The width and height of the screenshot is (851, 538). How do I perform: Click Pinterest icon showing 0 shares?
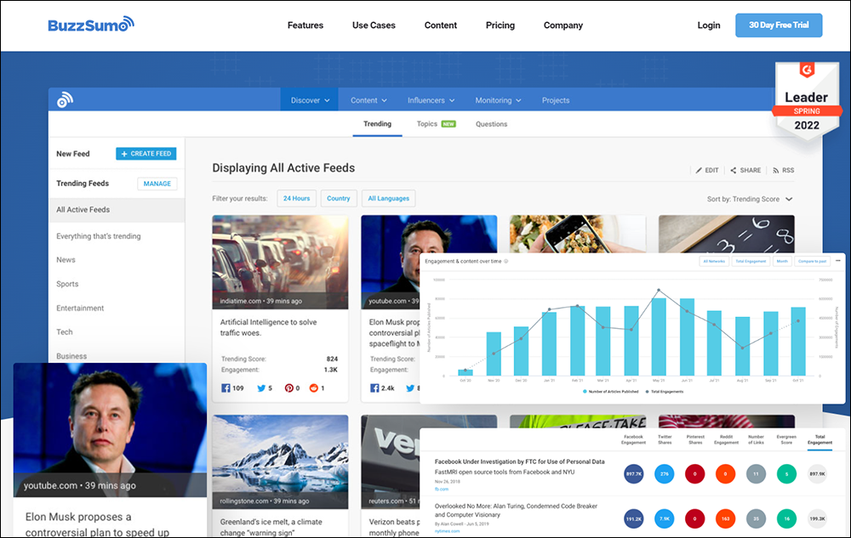[x=288, y=388]
